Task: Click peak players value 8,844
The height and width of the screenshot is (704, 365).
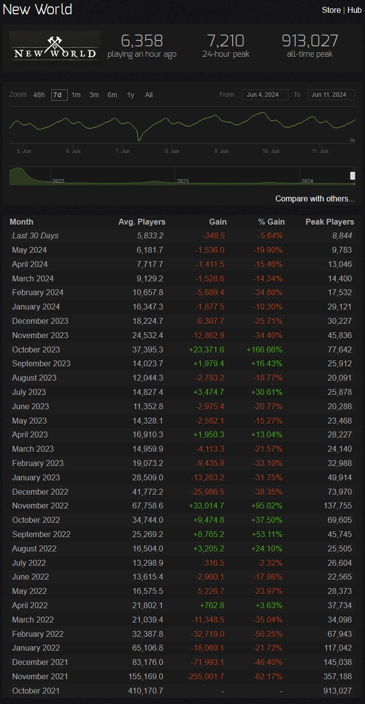Action: click(342, 236)
